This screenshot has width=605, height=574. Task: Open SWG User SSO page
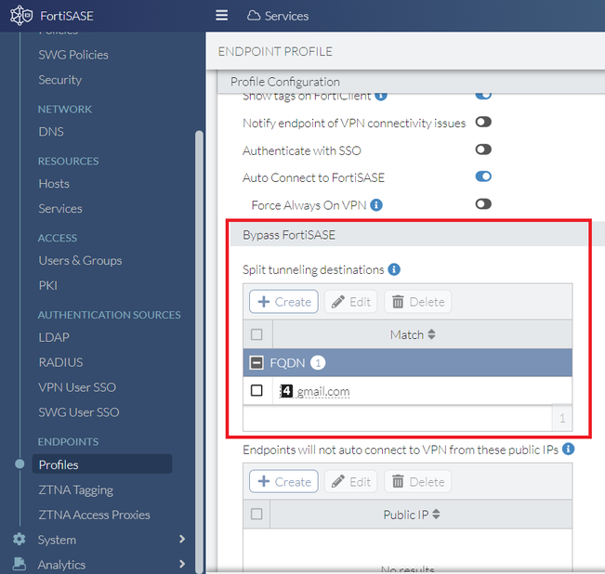pyautogui.click(x=79, y=412)
